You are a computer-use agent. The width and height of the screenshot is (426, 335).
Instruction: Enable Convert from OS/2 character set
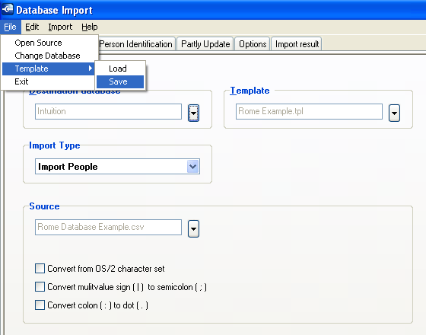click(x=40, y=268)
